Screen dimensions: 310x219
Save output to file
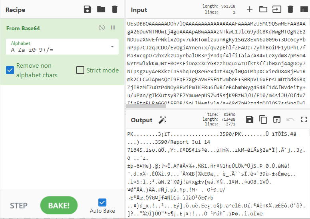pos(250,119)
